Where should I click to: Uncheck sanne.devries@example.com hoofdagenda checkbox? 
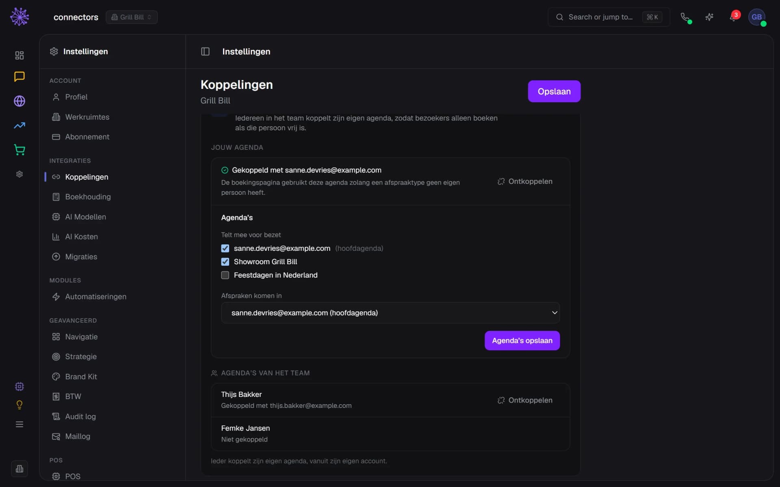point(225,248)
